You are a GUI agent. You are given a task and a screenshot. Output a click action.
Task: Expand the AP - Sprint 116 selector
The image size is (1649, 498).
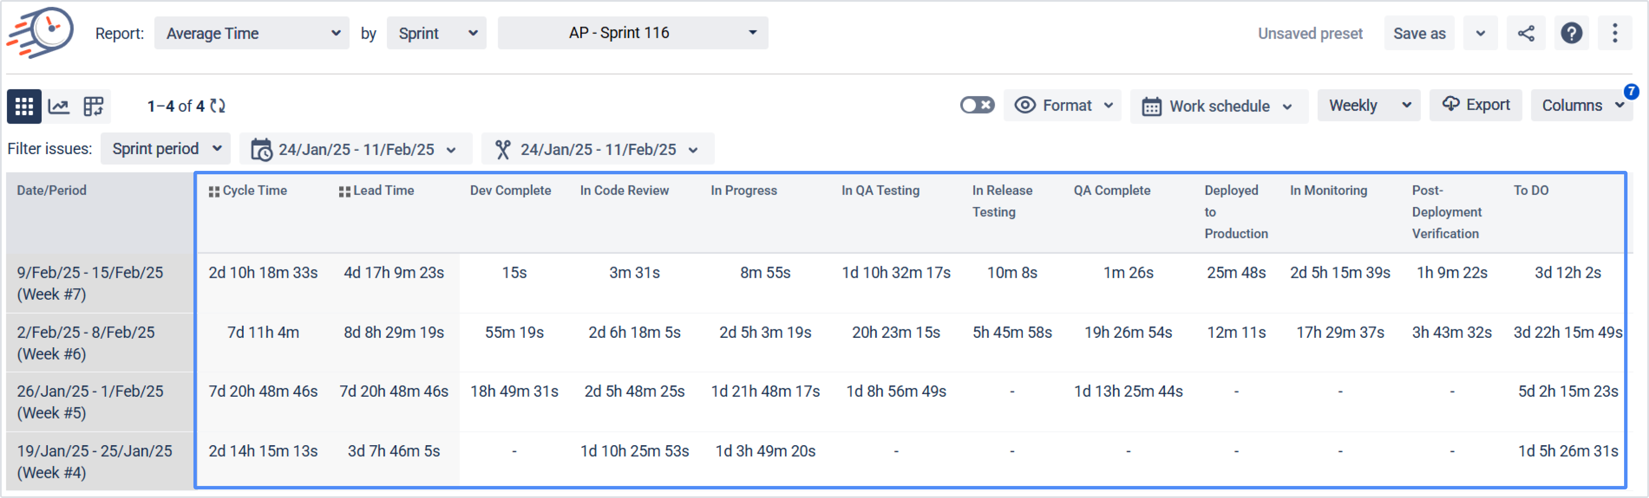632,33
